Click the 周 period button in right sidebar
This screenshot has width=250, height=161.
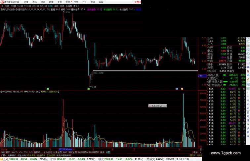coord(248,116)
